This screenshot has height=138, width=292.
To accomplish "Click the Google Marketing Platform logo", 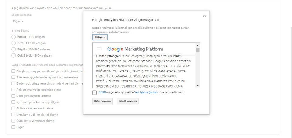I will 135,49.
